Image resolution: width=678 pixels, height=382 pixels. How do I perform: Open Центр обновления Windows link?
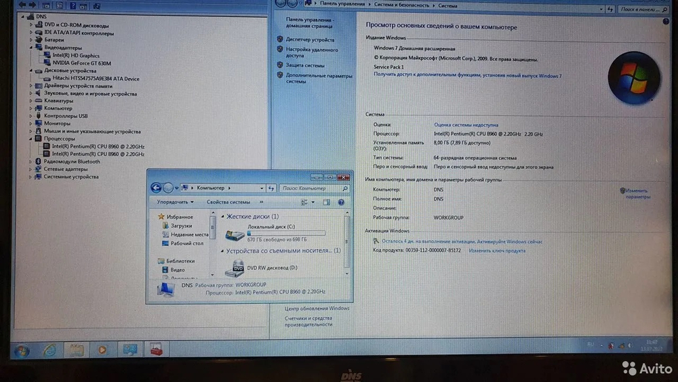tap(317, 309)
